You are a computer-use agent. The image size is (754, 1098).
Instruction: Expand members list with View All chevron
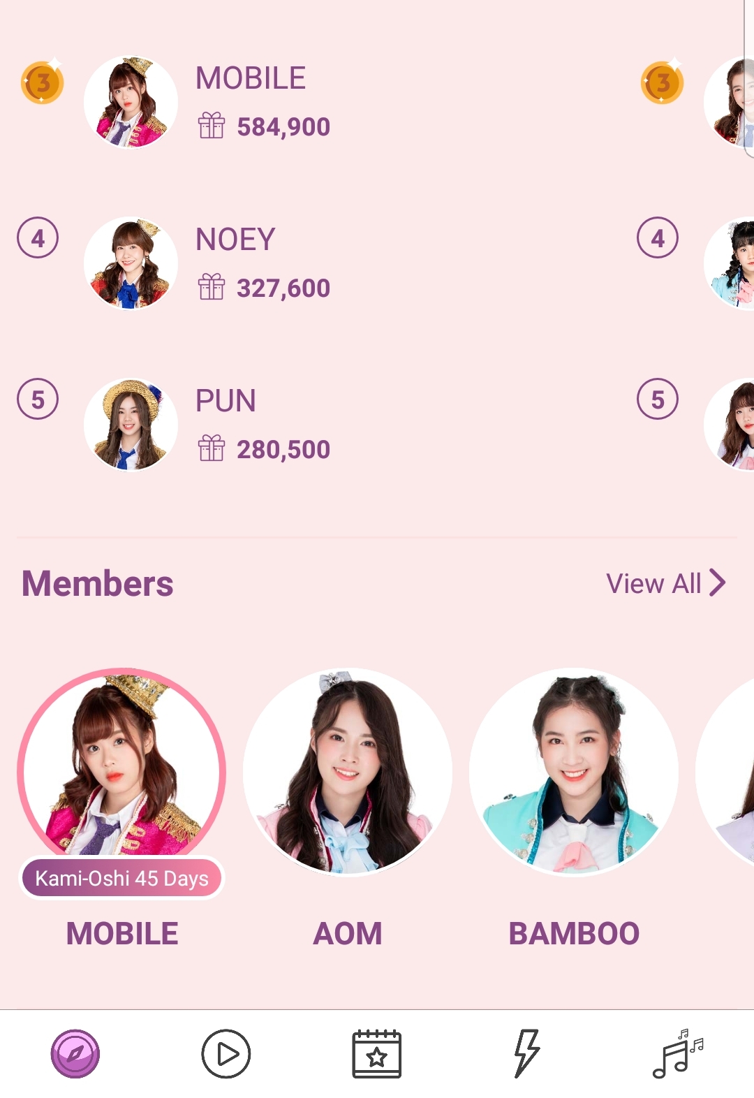tap(718, 583)
